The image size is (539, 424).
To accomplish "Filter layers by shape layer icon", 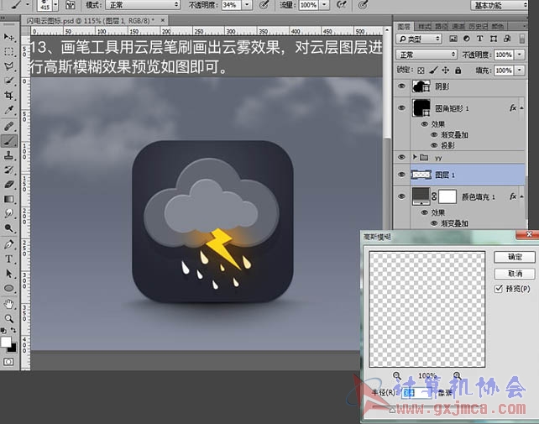I will 494,39.
